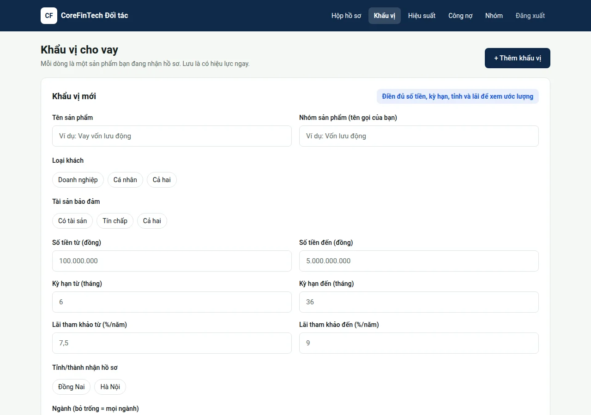Click the Tỉnh/thành nhận hồ sơ label
The image size is (591, 415).
click(85, 368)
